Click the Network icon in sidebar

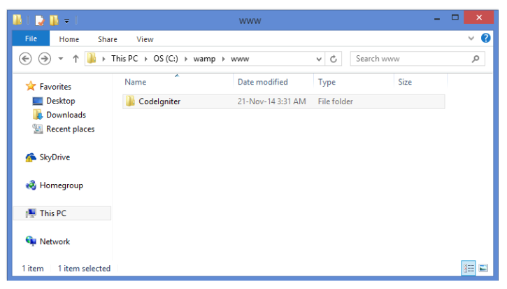(x=31, y=241)
